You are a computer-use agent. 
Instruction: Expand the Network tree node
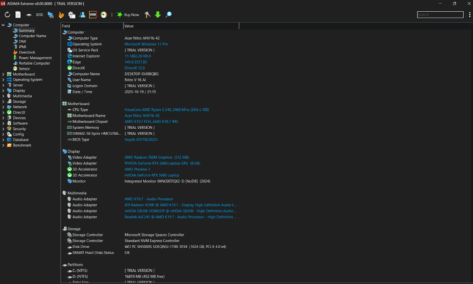[3, 107]
